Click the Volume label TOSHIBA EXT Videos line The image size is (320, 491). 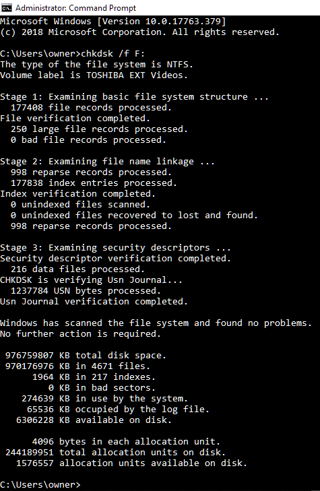click(94, 75)
